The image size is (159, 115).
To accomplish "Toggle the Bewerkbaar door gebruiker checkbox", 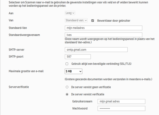I will [92, 21].
